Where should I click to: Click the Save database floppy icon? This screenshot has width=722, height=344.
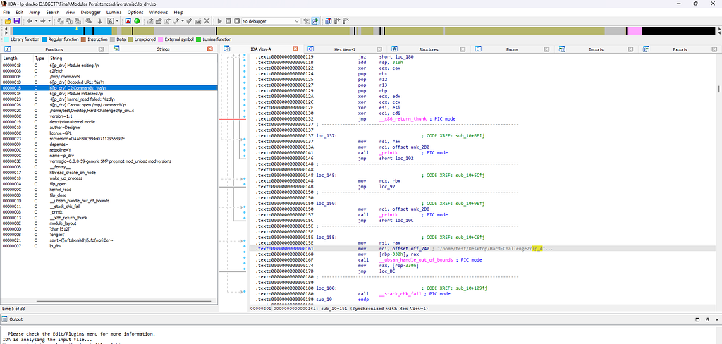pyautogui.click(x=17, y=21)
